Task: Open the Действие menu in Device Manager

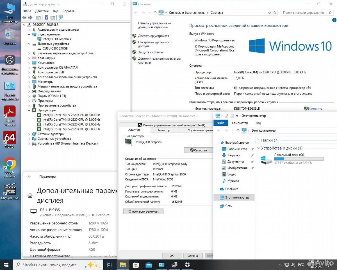Action: point(42,11)
